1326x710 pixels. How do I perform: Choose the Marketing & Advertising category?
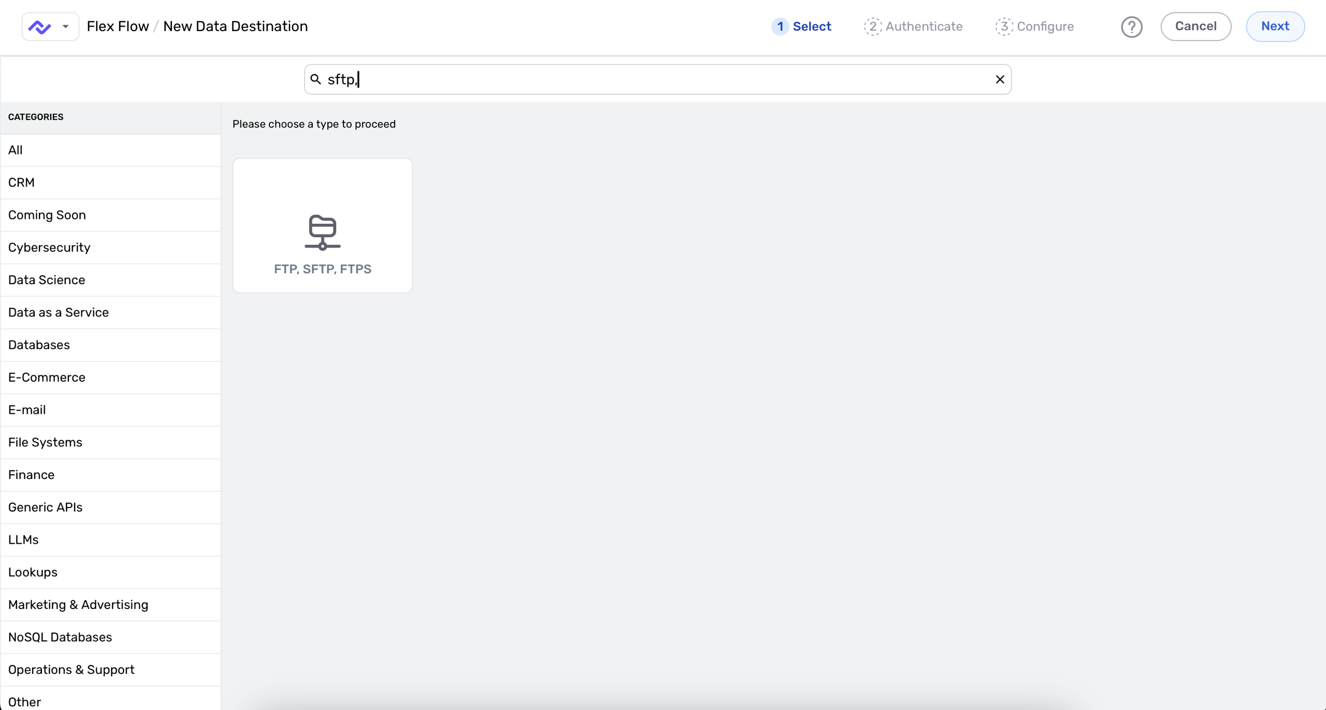[x=78, y=605]
